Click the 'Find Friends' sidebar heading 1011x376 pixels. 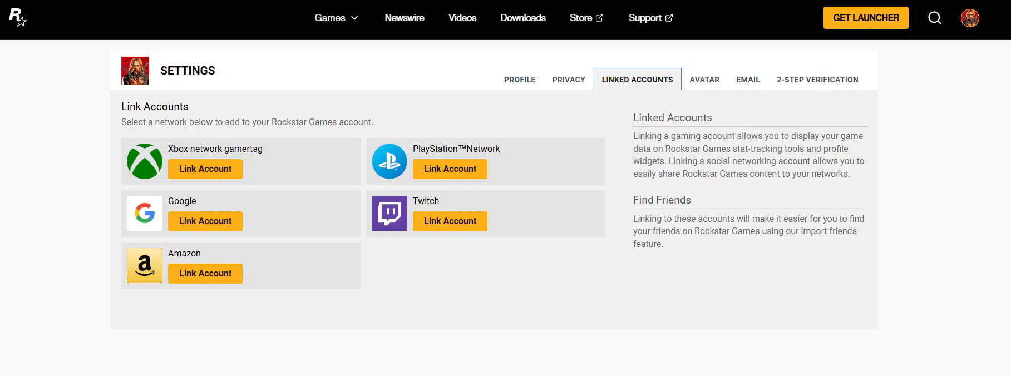point(662,200)
